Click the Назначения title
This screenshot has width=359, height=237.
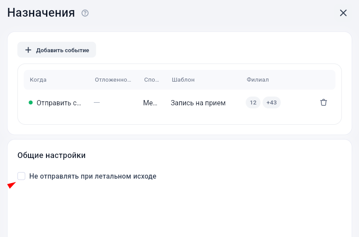click(41, 13)
